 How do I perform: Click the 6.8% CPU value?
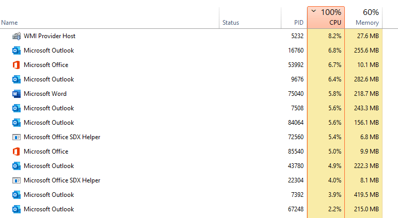pos(335,51)
